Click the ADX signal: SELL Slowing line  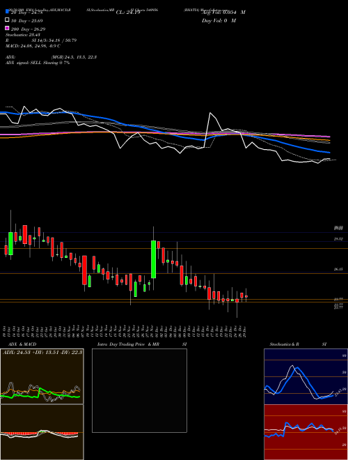point(38,63)
